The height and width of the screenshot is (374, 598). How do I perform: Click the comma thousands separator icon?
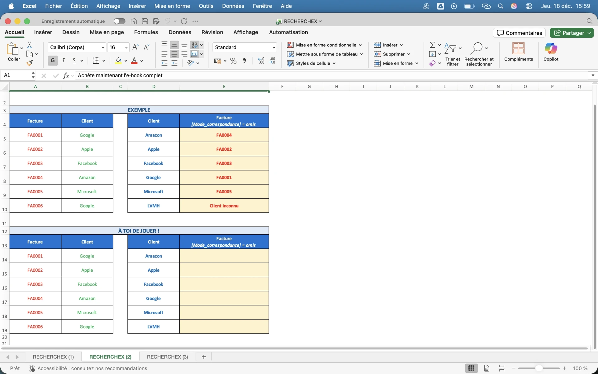(244, 61)
